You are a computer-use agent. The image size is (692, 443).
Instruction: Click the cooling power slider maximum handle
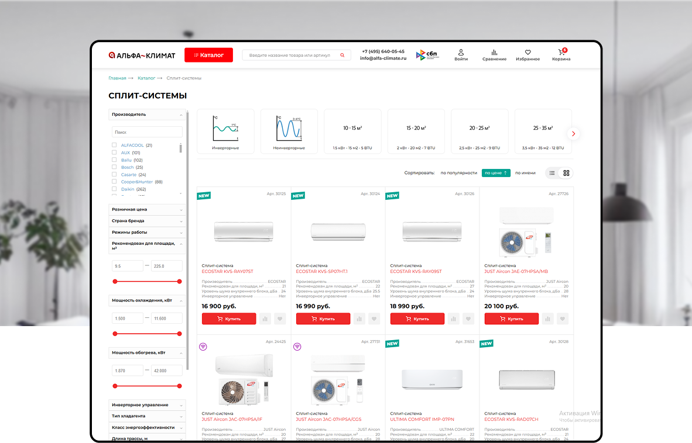point(179,334)
